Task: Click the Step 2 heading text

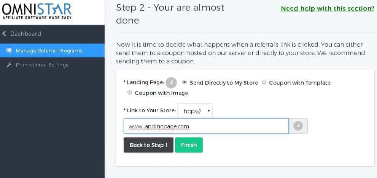Action: 170,14
